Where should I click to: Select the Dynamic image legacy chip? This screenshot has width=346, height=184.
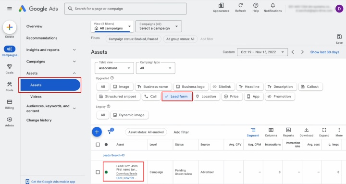coord(129,115)
